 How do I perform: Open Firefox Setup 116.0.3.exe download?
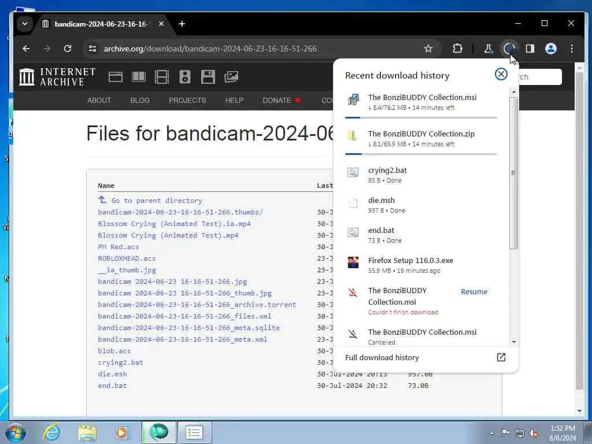[x=421, y=265]
